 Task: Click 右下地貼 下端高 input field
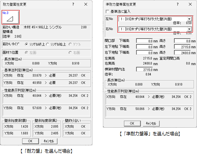click(145, 53)
